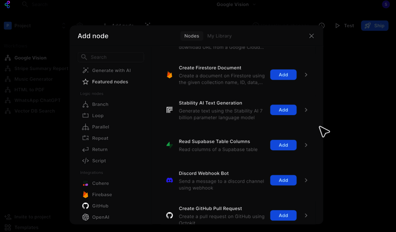Image resolution: width=396 pixels, height=232 pixels.
Task: Click the Generate with AI wand icon
Action: point(85,70)
